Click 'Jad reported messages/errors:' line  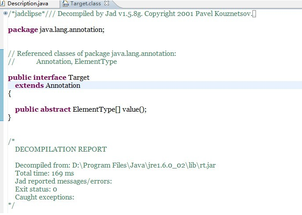(63, 181)
